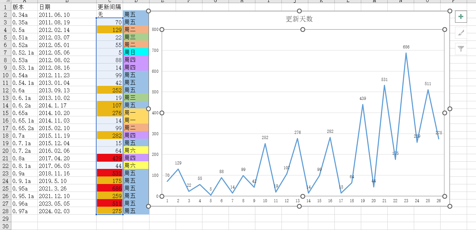476x230 pixels.
Task: Click row header 15
Action: [x=5, y=113]
